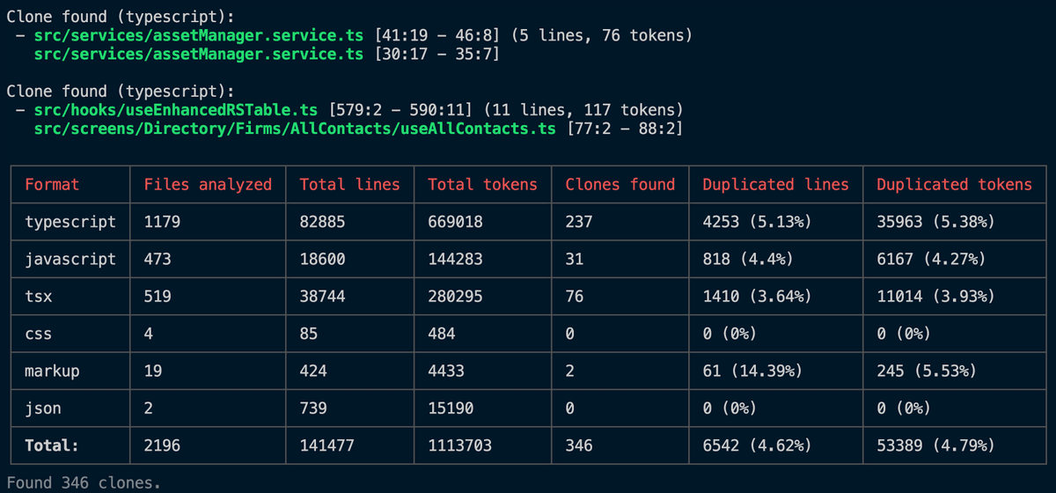
Task: Click the json row files analyzed value "2"
Action: pyautogui.click(x=148, y=408)
